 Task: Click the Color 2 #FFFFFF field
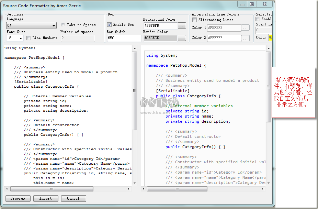(x=224, y=38)
